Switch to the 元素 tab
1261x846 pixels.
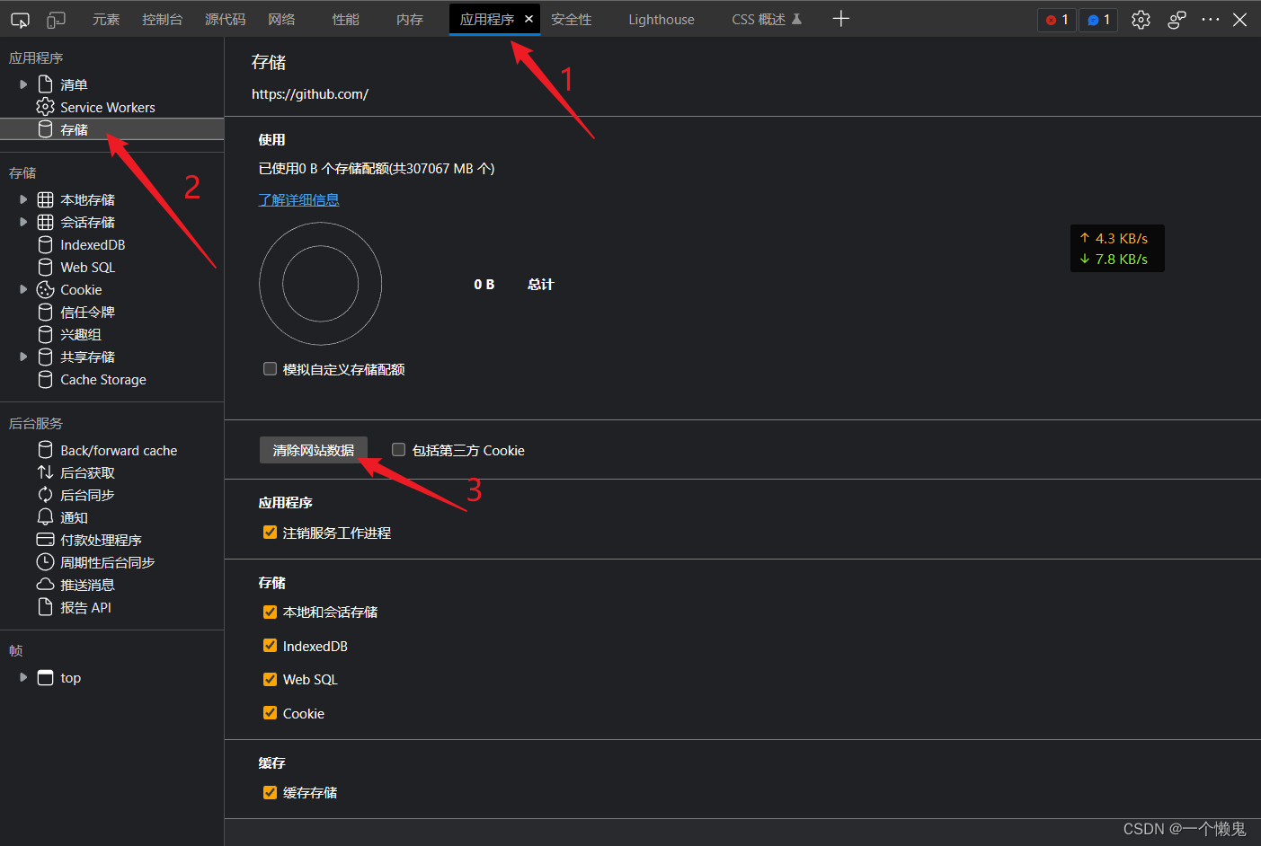pyautogui.click(x=106, y=19)
